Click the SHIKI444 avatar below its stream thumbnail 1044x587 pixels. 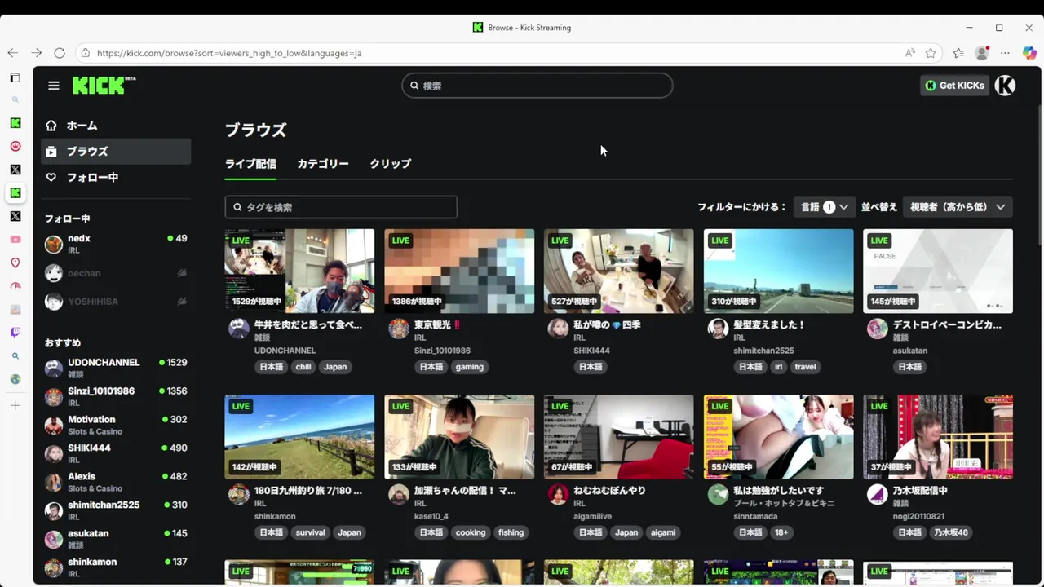558,329
